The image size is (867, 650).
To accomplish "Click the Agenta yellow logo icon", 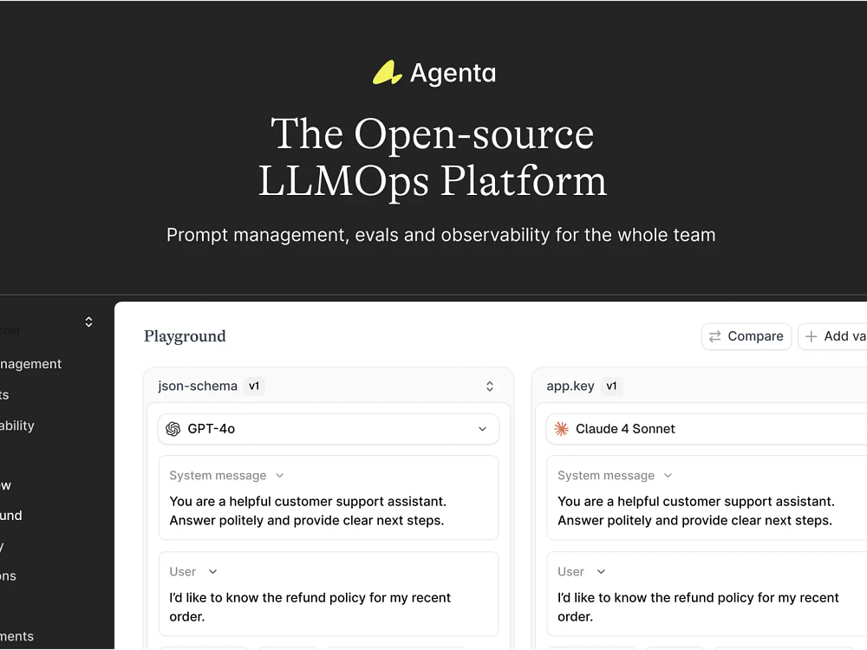I will pos(387,73).
